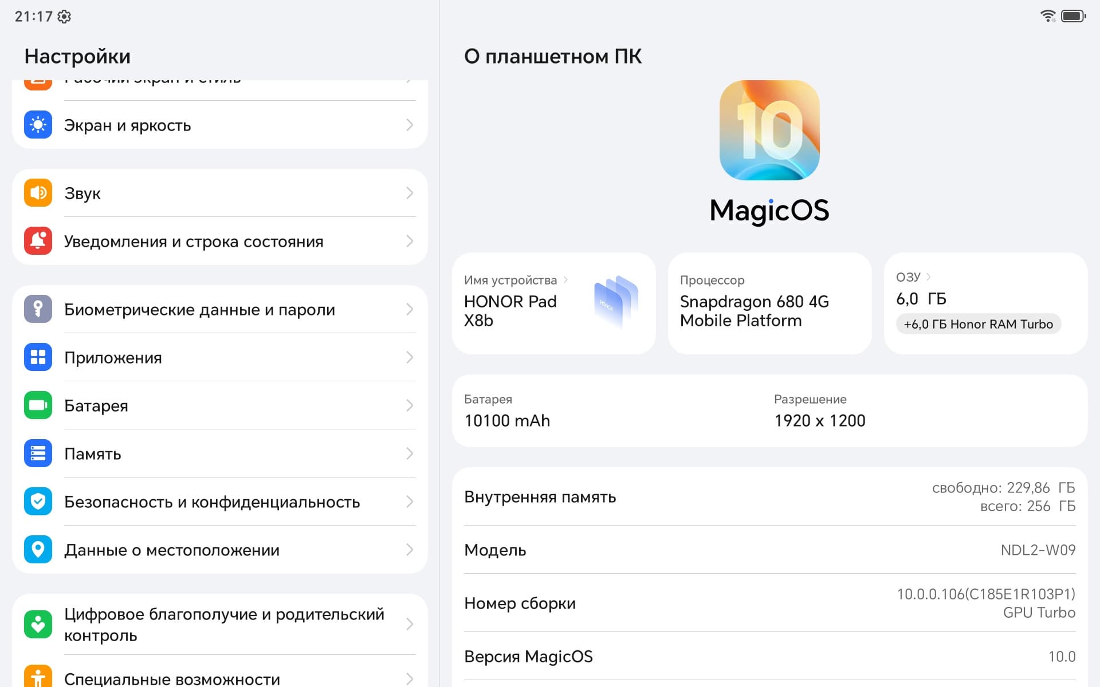
Task: Tap the Версия MagicOS row
Action: [x=769, y=656]
